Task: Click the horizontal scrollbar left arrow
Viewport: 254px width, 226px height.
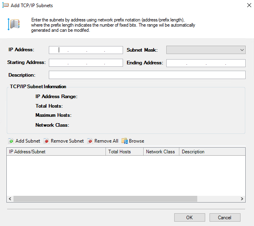Action: pos(10,199)
